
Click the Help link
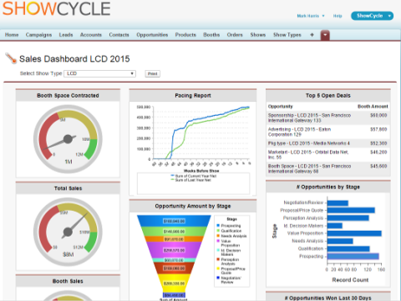pyautogui.click(x=338, y=16)
